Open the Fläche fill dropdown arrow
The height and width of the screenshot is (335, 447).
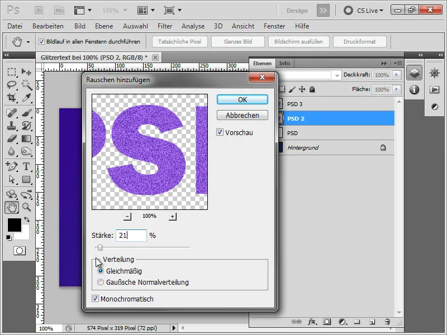pyautogui.click(x=397, y=89)
